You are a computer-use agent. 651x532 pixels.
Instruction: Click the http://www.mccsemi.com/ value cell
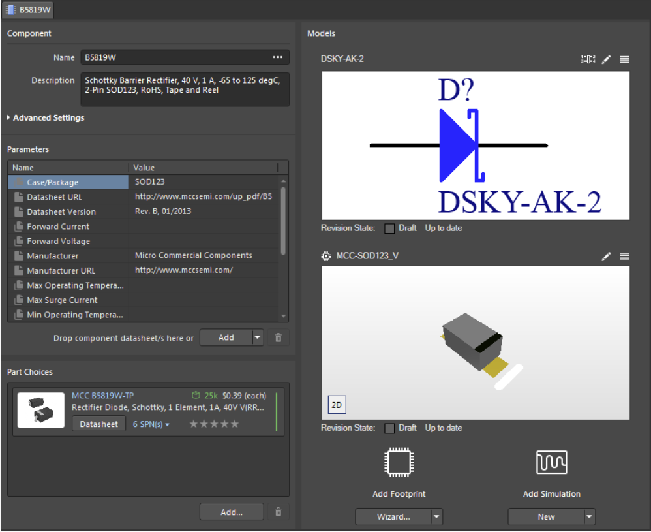click(x=204, y=270)
